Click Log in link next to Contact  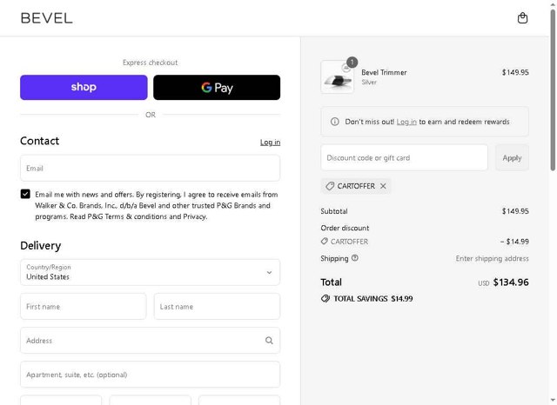pos(270,143)
